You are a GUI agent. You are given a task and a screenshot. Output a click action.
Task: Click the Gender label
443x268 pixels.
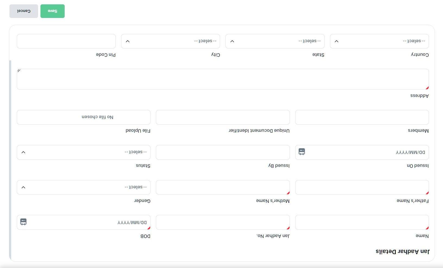coord(142,201)
